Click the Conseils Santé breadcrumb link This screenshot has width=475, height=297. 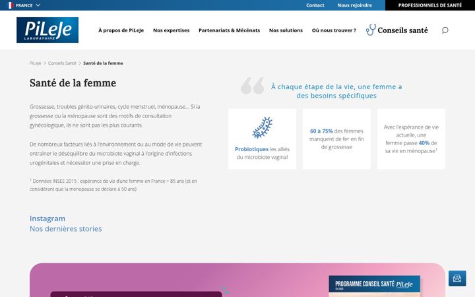(62, 63)
